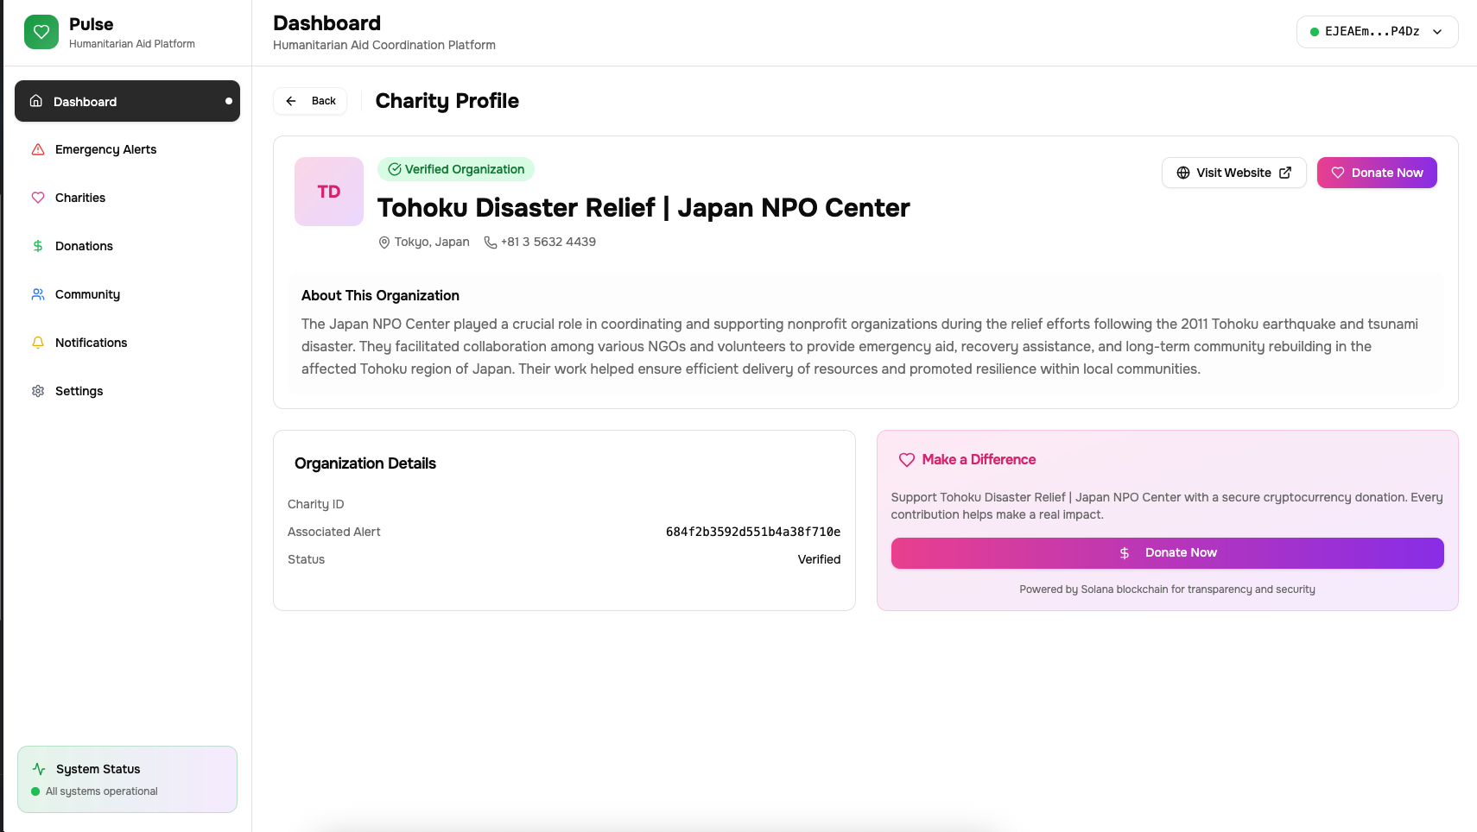Open the Community page
This screenshot has height=832, width=1477.
tap(127, 294)
